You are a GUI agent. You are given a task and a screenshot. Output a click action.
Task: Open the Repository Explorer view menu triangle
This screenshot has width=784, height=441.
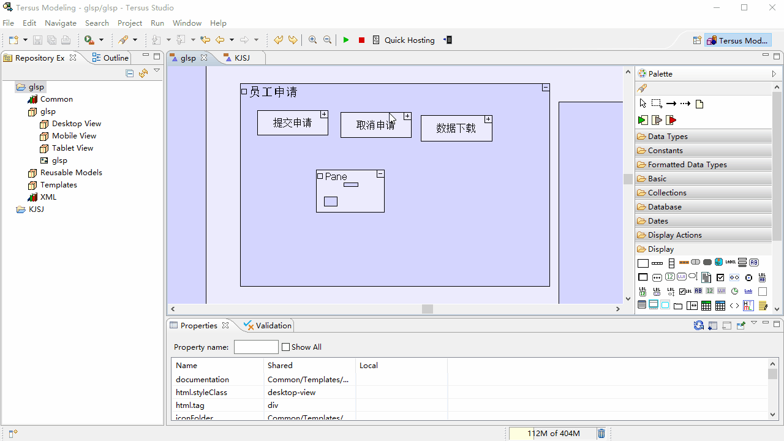pyautogui.click(x=157, y=71)
